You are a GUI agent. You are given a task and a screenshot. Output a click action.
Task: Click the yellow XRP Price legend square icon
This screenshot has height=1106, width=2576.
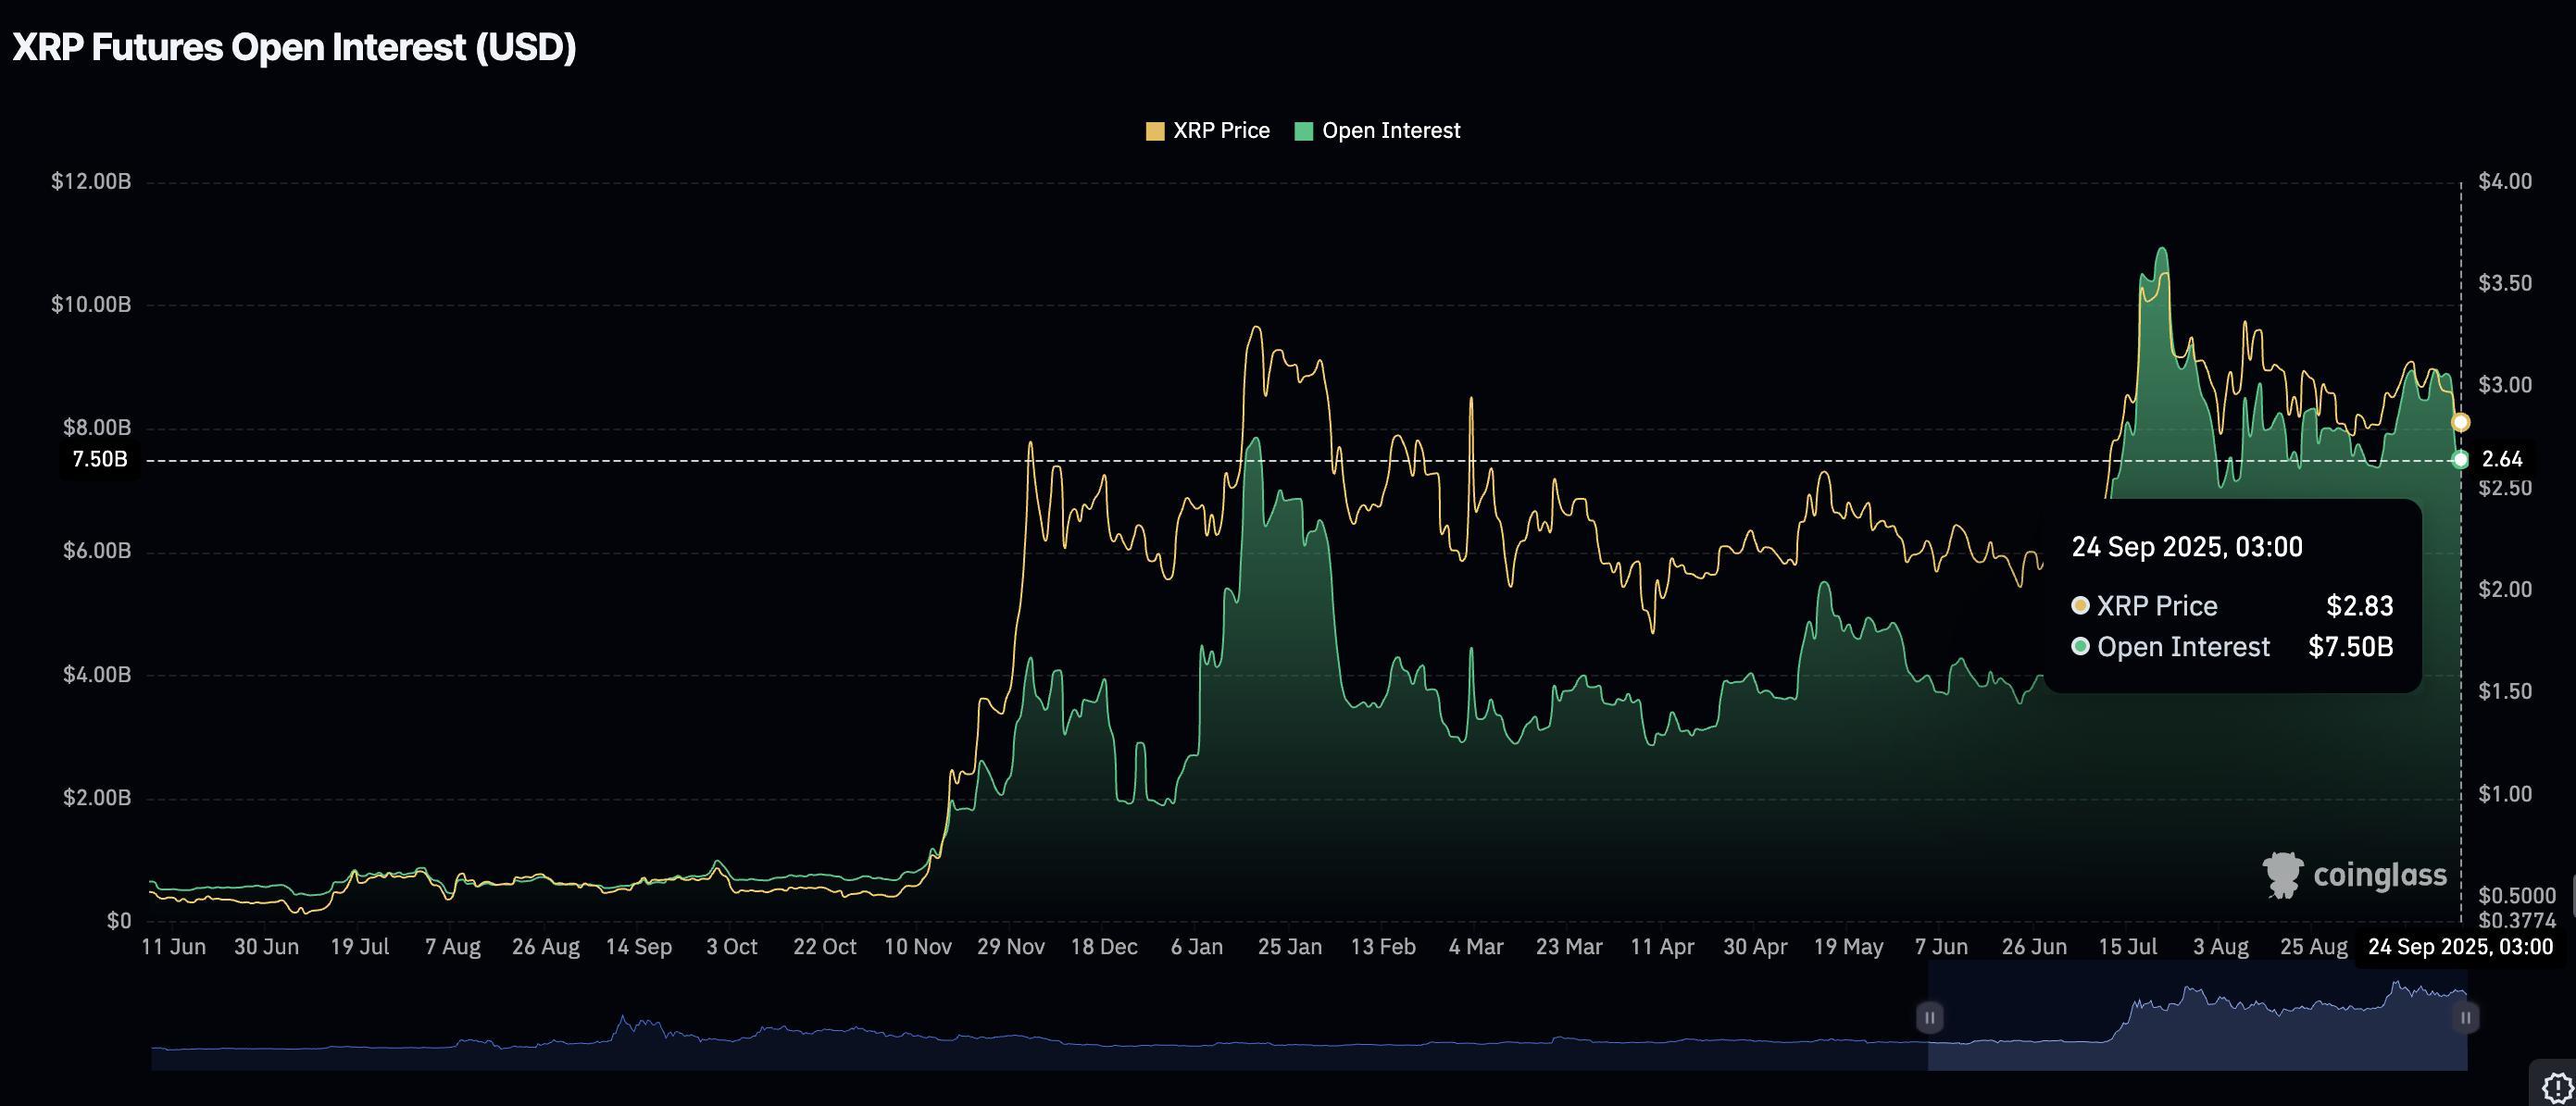1155,130
